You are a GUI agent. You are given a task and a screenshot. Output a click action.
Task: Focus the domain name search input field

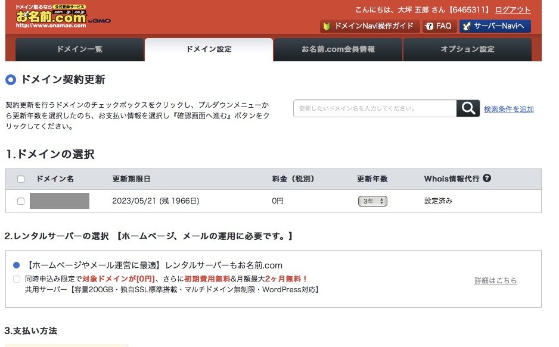[375, 108]
